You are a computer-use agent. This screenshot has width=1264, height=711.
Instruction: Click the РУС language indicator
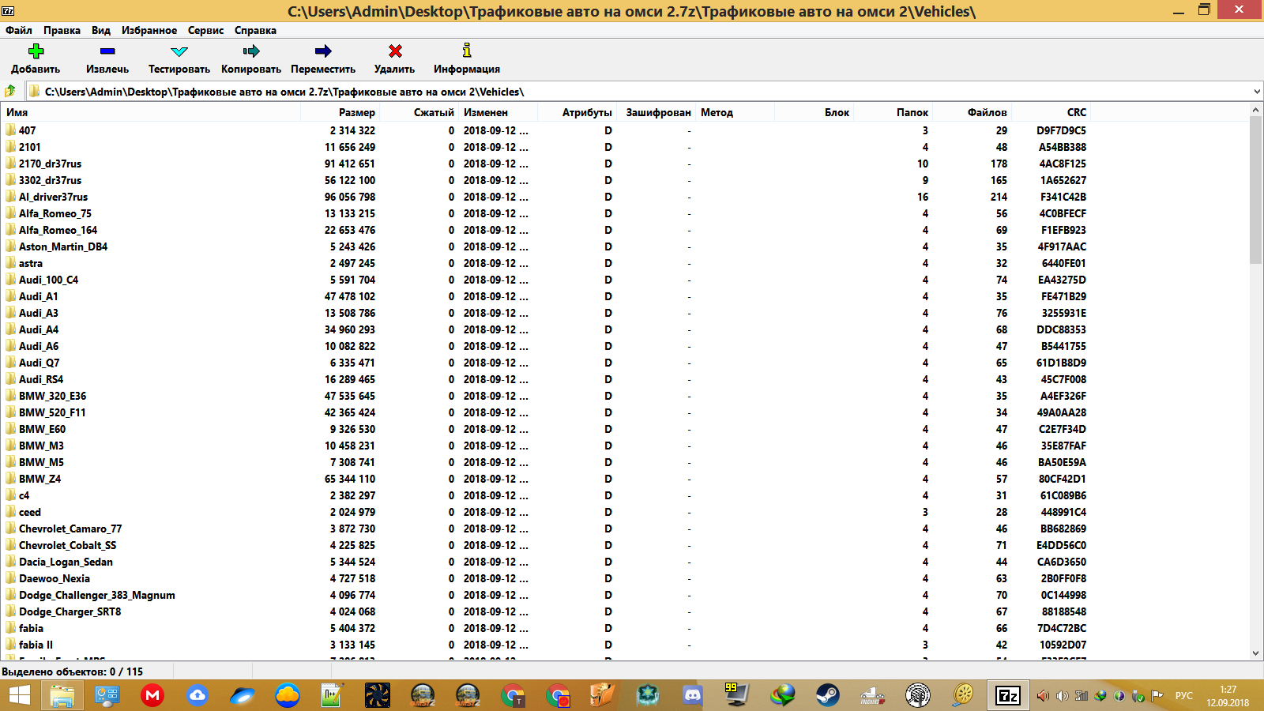(x=1183, y=696)
